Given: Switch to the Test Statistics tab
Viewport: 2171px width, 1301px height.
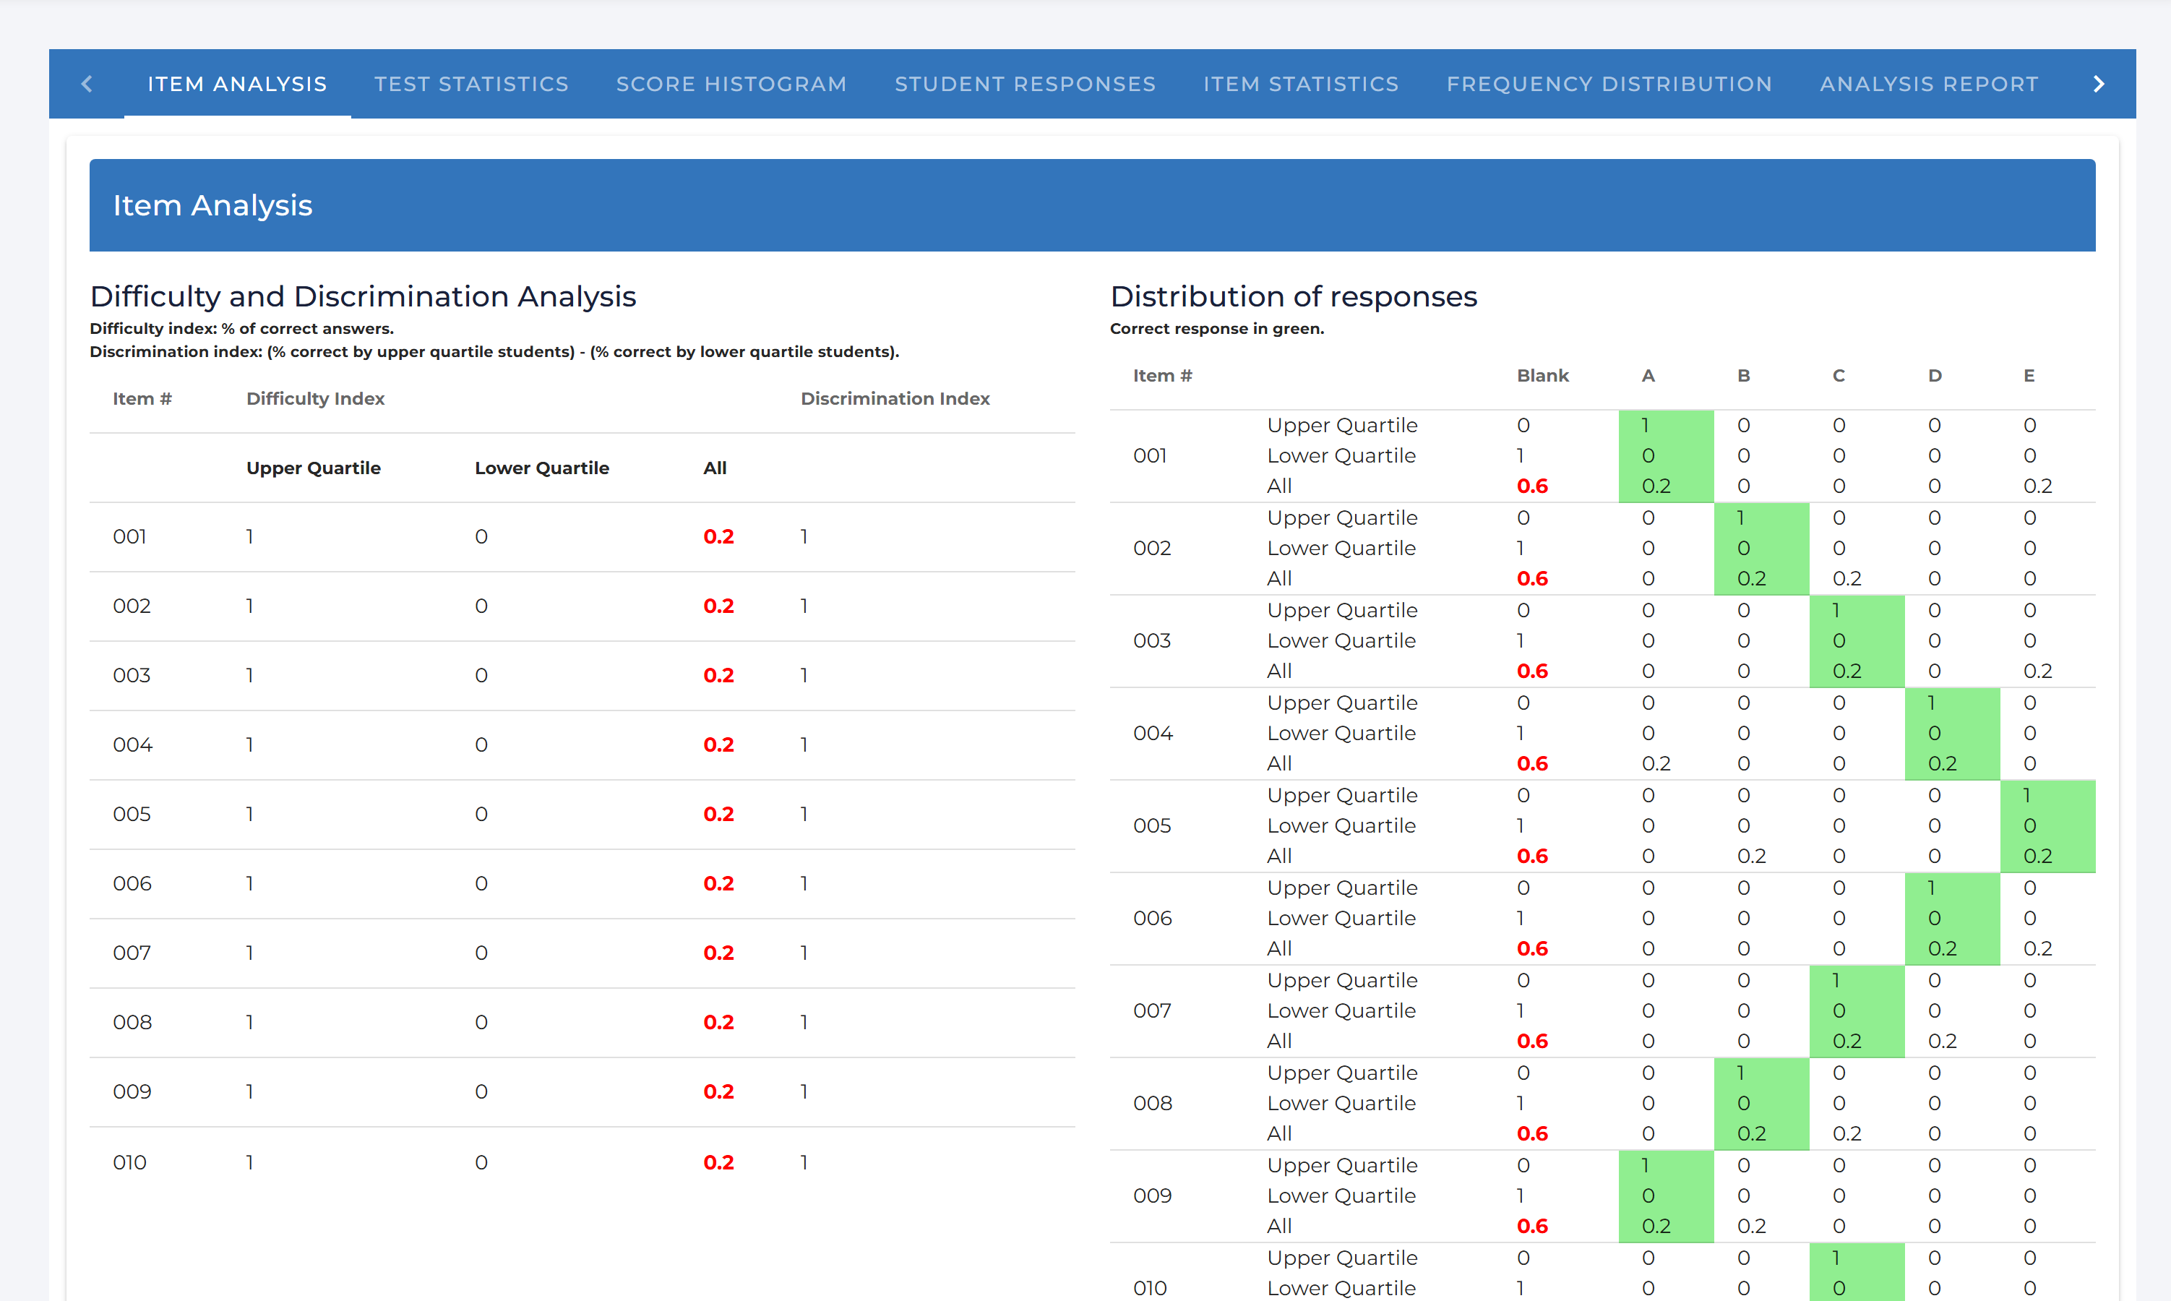Looking at the screenshot, I should pos(471,84).
